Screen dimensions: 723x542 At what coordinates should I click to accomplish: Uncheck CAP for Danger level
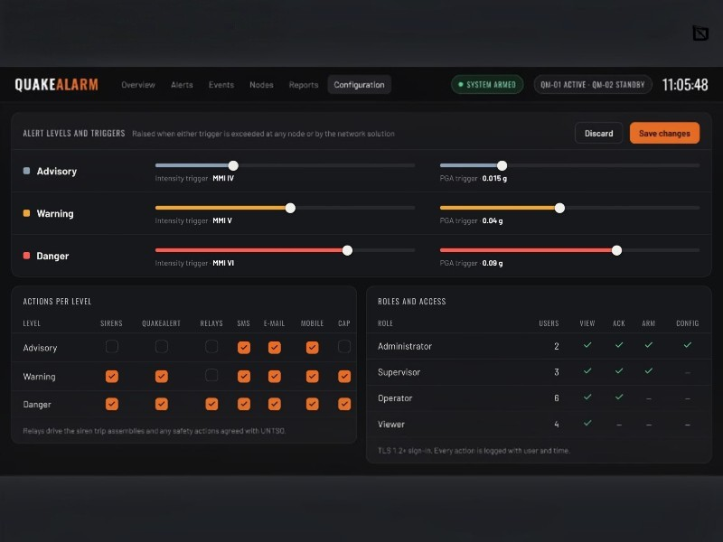tap(344, 404)
